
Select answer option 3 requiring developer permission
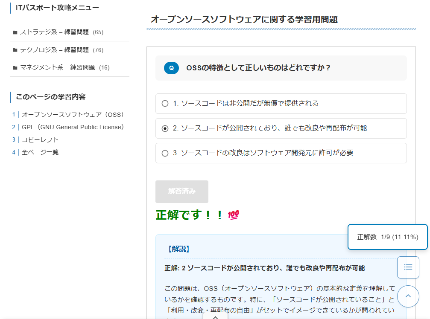(165, 153)
